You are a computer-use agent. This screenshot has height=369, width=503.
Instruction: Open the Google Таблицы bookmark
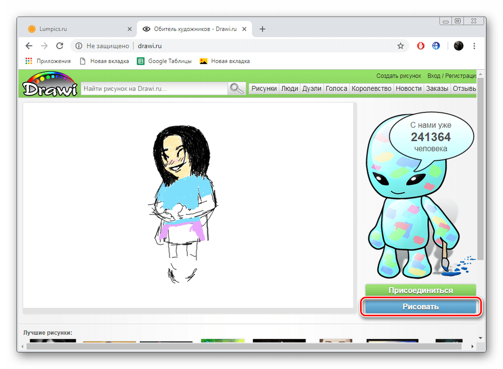165,61
